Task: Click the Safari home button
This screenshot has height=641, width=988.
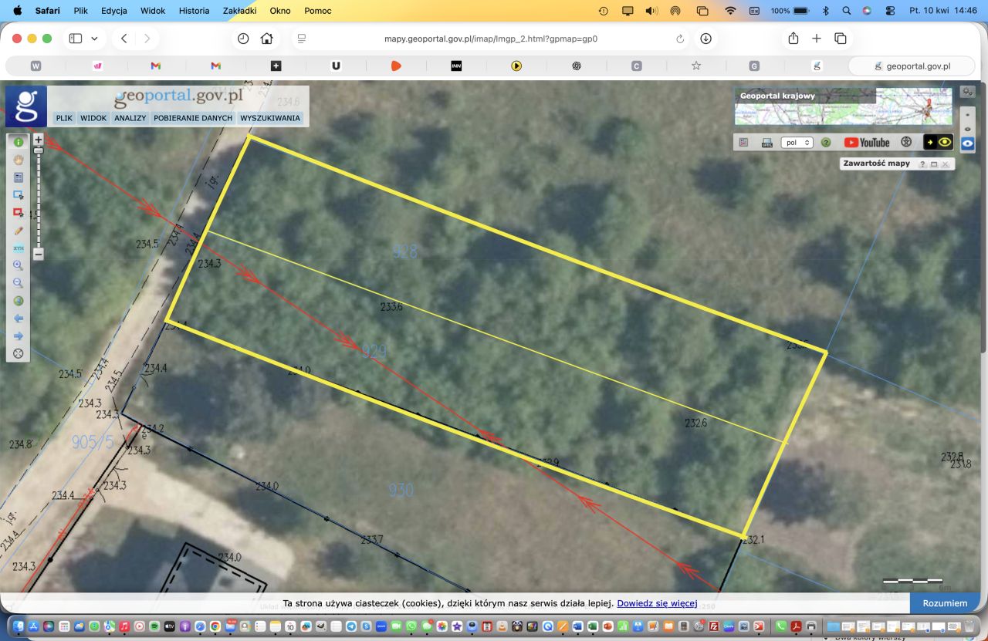Action: (x=266, y=39)
